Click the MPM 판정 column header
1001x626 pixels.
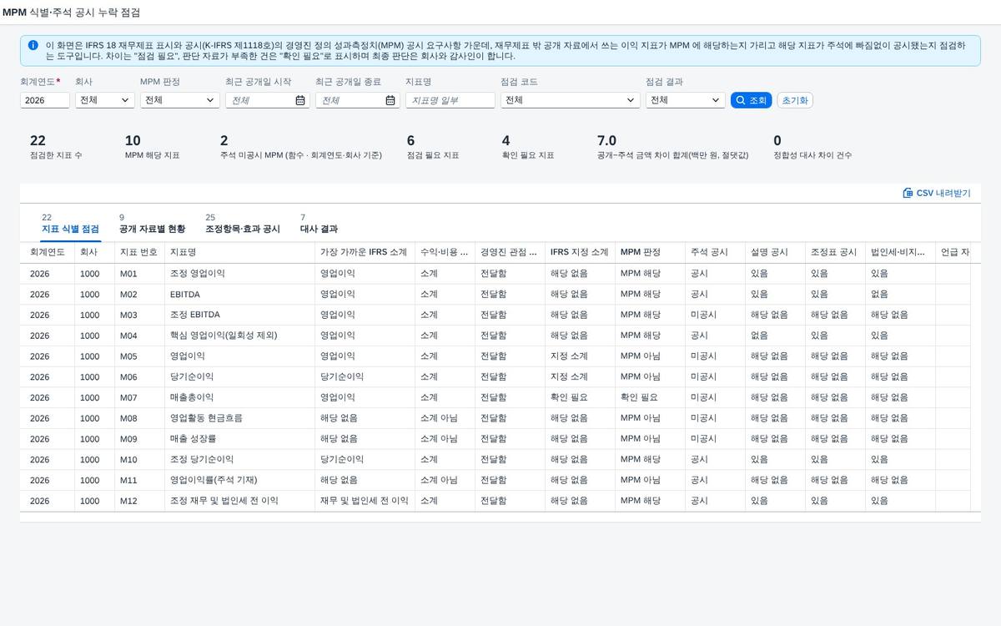pos(650,252)
